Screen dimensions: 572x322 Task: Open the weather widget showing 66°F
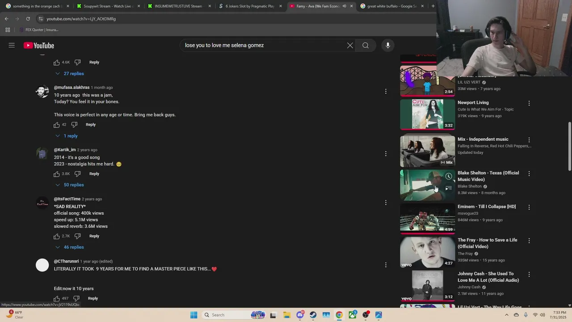16,315
